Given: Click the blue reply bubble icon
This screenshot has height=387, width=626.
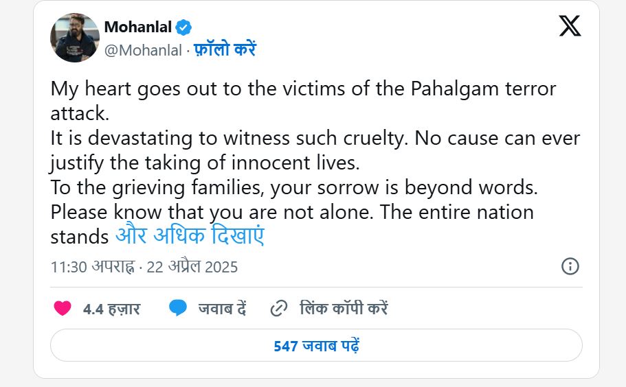Looking at the screenshot, I should tap(178, 309).
